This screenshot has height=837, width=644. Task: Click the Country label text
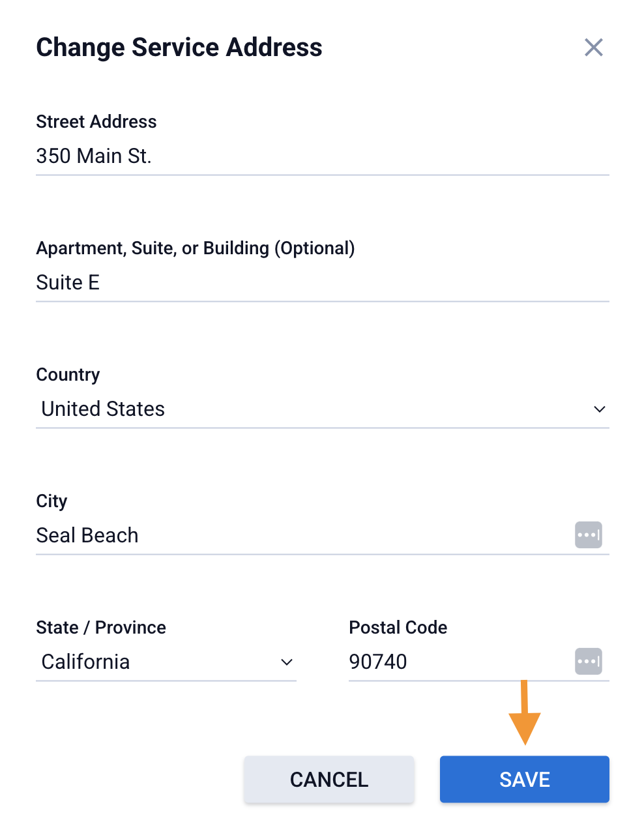[x=68, y=375]
